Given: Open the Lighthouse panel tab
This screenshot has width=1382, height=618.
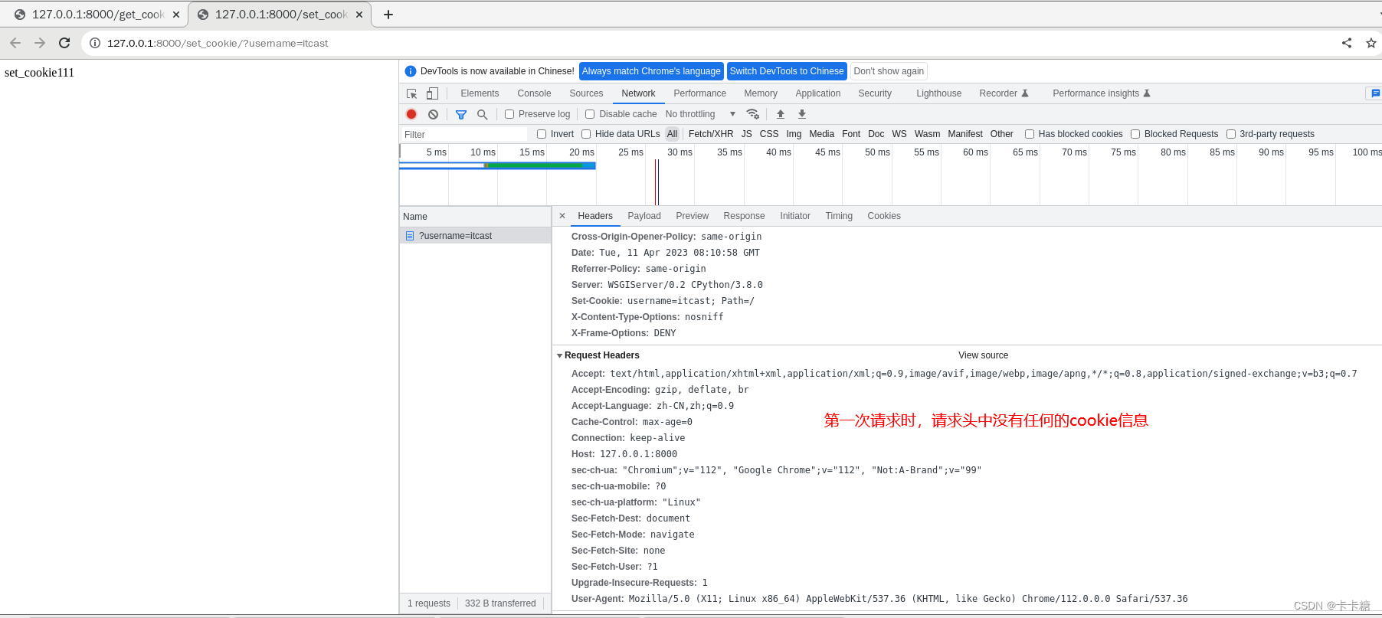Looking at the screenshot, I should (x=938, y=93).
